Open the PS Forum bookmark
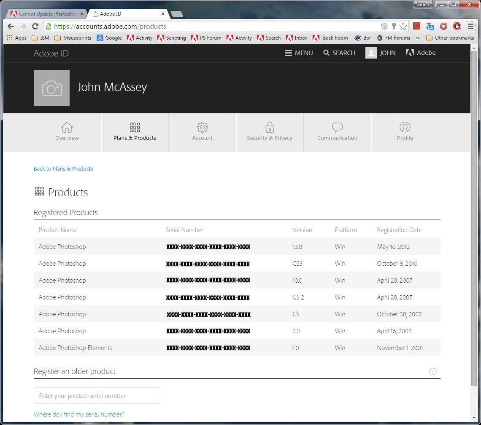481x425 pixels. (206, 37)
